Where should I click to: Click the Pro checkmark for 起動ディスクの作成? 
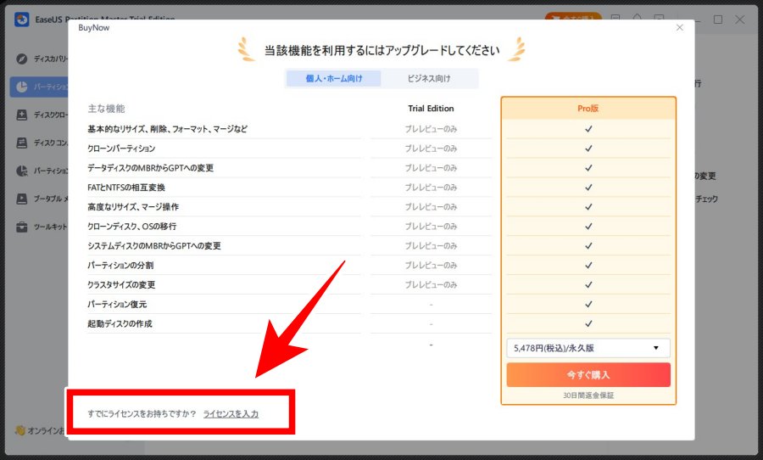click(x=588, y=323)
